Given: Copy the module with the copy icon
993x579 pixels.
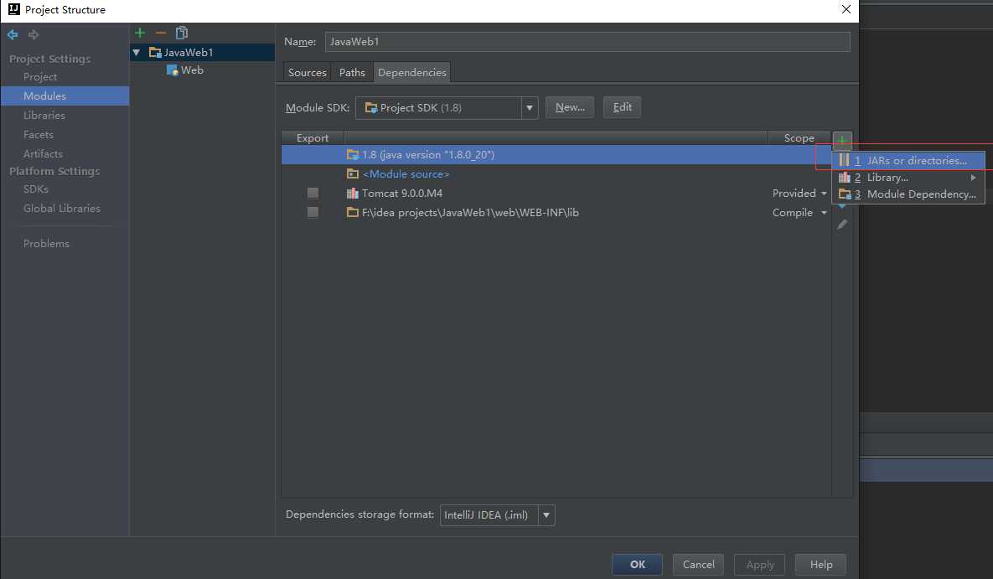Looking at the screenshot, I should (x=182, y=33).
